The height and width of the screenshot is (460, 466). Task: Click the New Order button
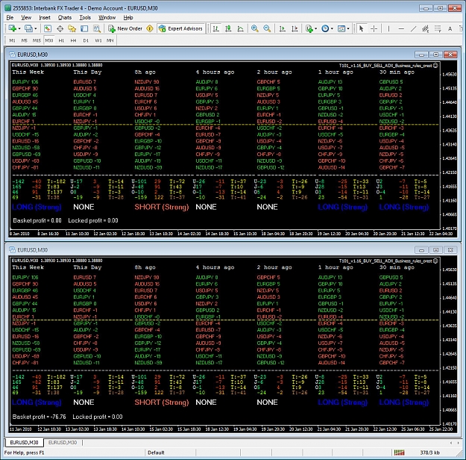[125, 28]
